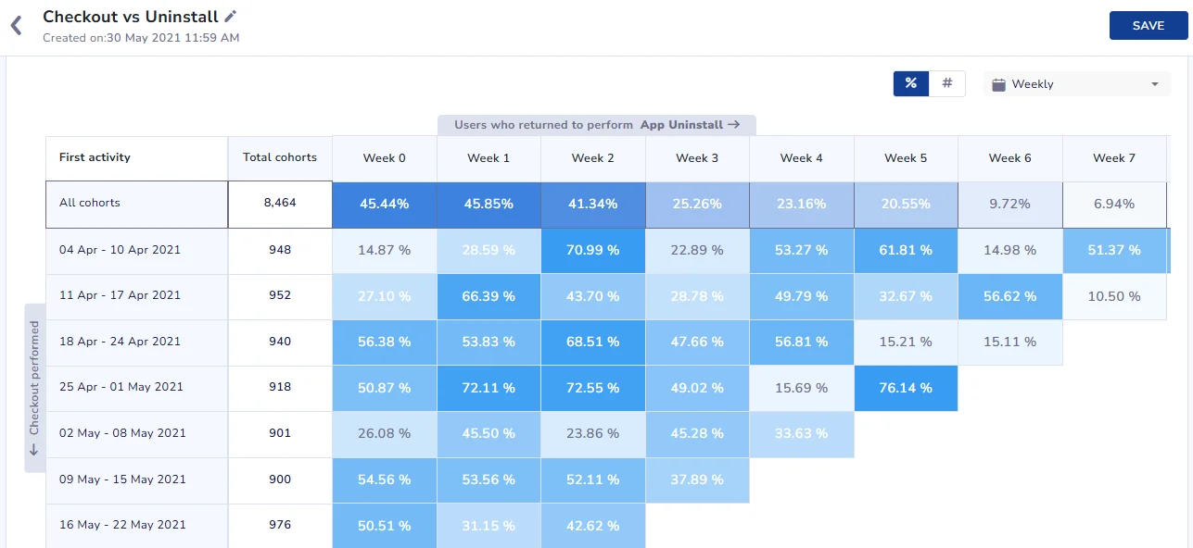This screenshot has width=1193, height=548.
Task: Expand dropdown using the caret arrow
Action: (x=1154, y=84)
